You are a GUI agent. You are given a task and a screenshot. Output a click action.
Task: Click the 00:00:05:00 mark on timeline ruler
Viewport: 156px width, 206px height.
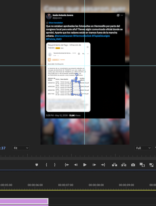coord(6,185)
